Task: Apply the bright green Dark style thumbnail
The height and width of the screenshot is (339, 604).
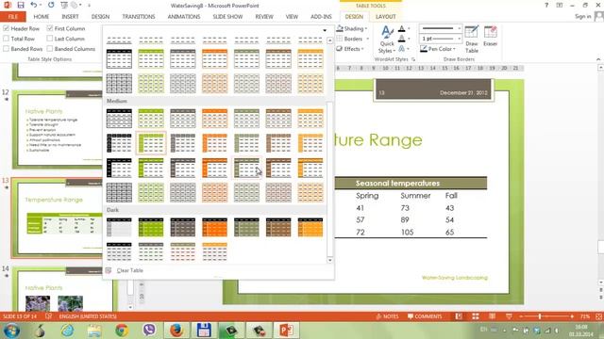Action: [x=151, y=227]
